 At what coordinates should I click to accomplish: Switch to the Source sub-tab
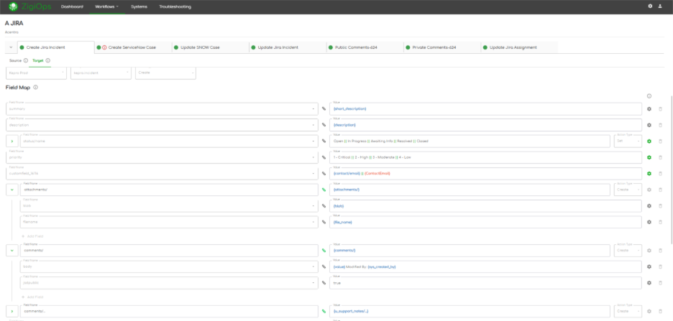15,60
